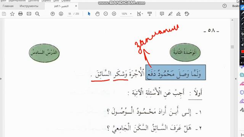This screenshot has width=244, height=137.
Task: Click the expand pane icon at bottom right
Action: coord(242,135)
